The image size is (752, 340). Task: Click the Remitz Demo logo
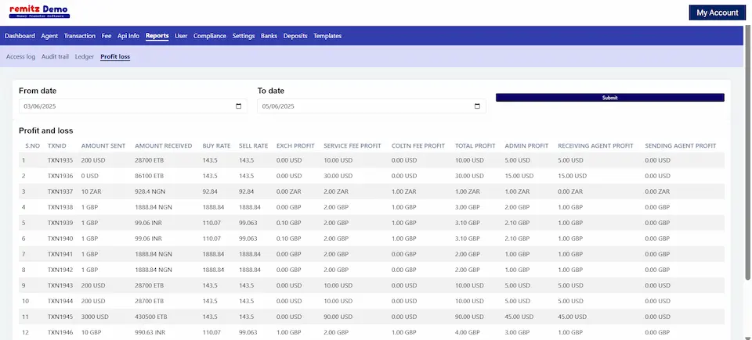tap(38, 12)
